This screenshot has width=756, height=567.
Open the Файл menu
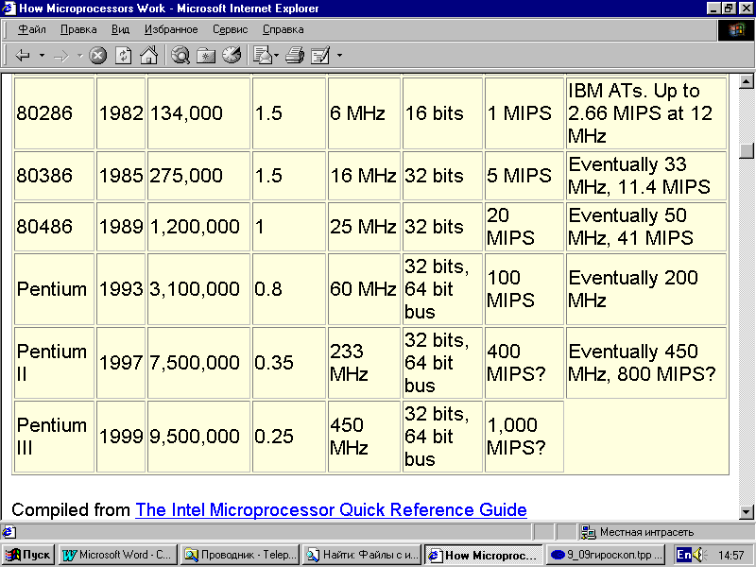pos(32,29)
